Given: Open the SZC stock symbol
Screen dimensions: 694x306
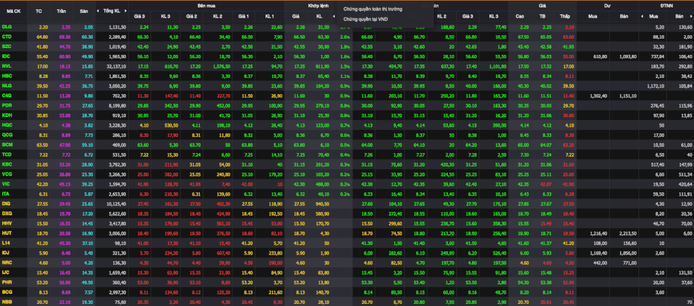Looking at the screenshot, I should click(x=7, y=47).
